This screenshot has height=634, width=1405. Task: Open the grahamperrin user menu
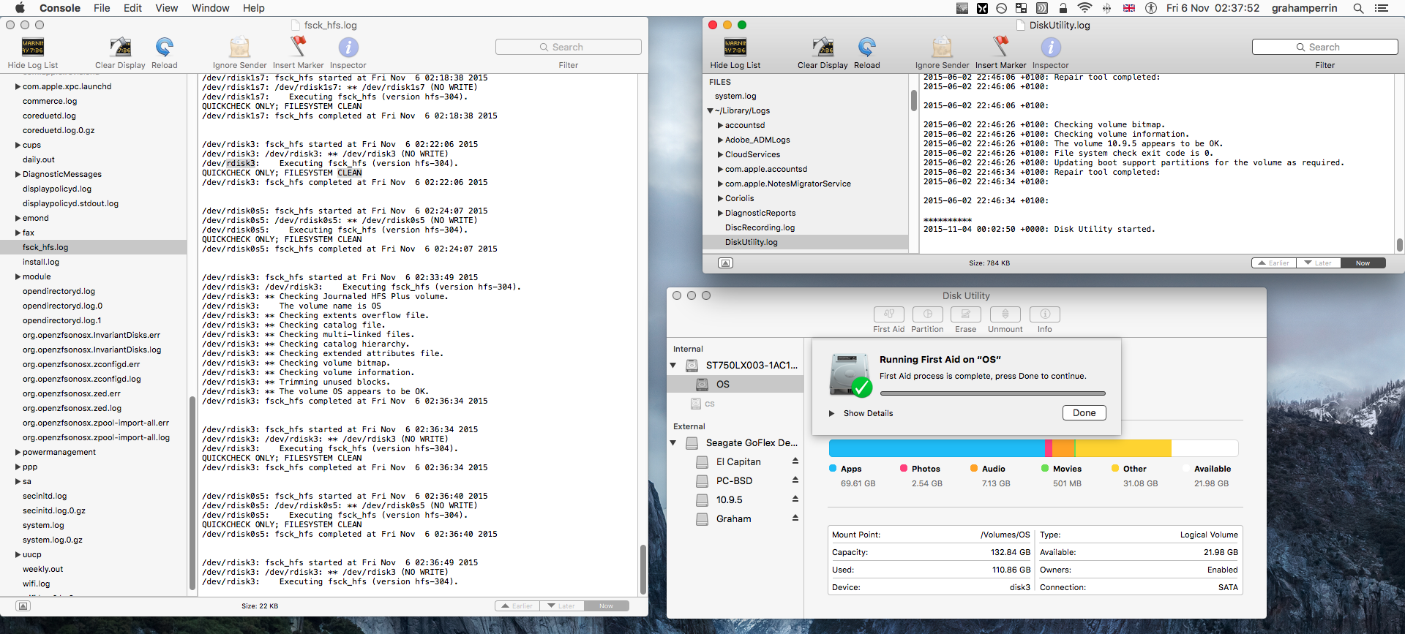coord(1304,8)
